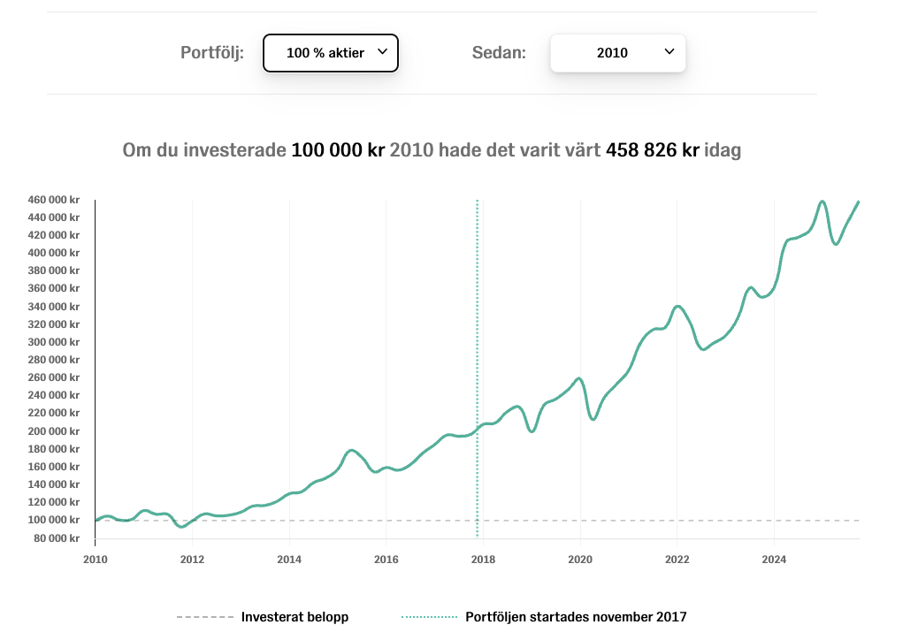Click the 458 826 kr value in the heading

point(653,150)
